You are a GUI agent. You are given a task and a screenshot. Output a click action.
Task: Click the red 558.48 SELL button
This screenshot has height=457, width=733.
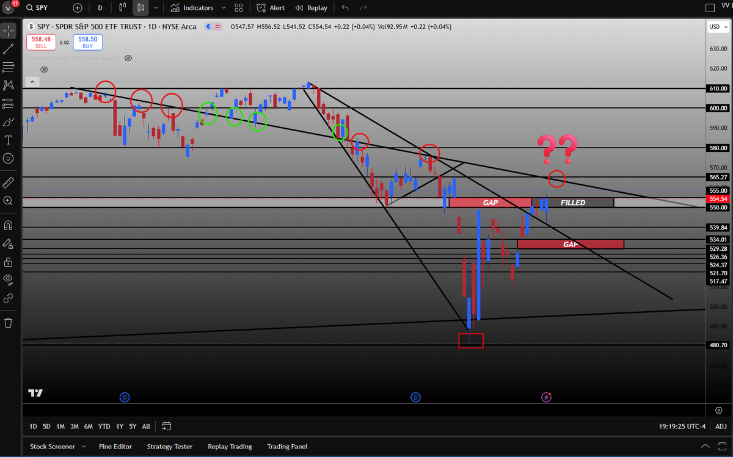pos(41,42)
